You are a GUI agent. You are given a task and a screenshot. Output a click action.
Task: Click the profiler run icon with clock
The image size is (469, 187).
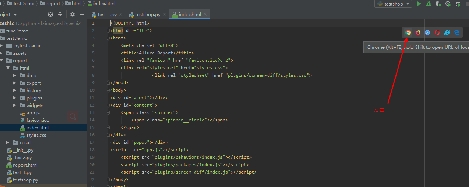pyautogui.click(x=448, y=4)
